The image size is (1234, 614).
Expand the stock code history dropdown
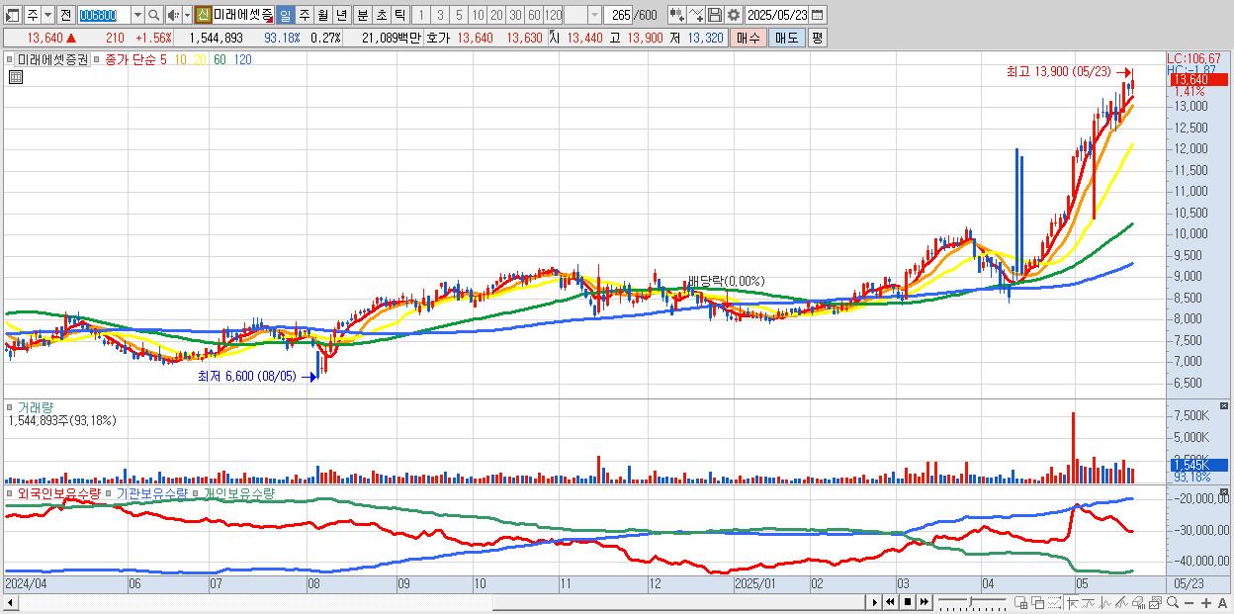(x=137, y=15)
